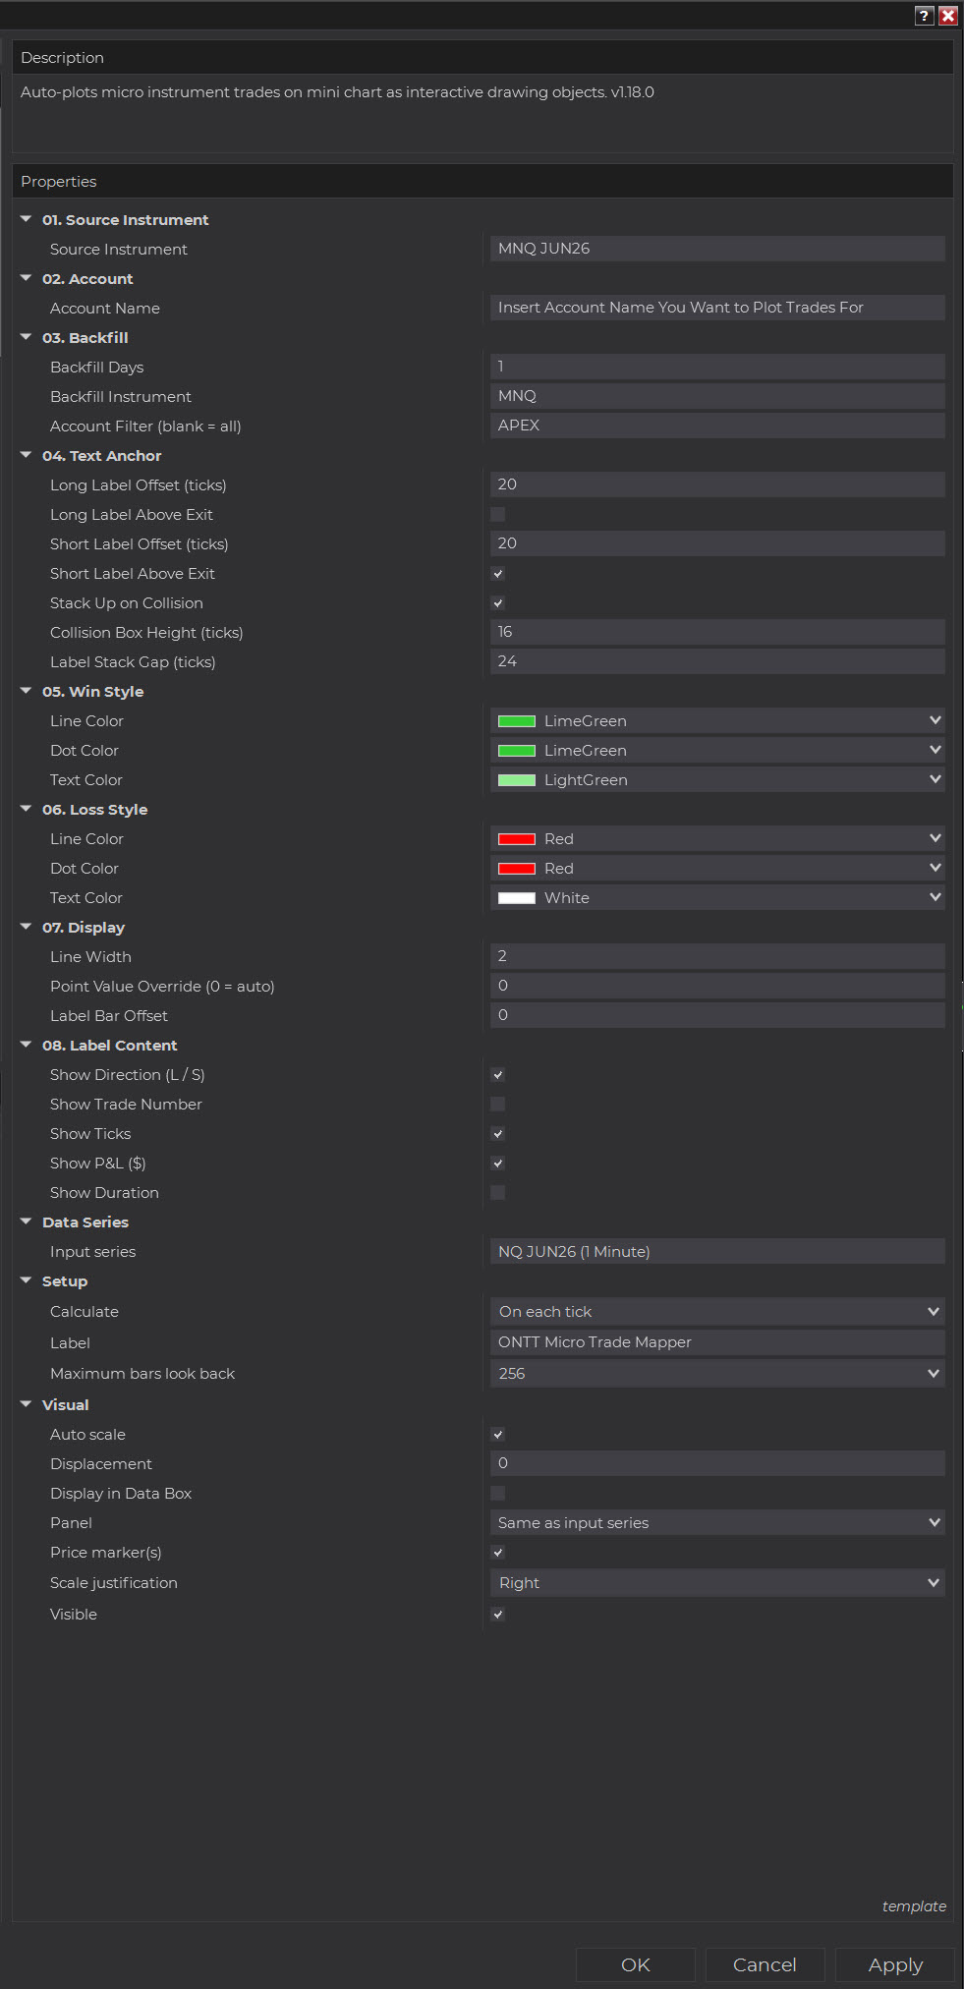Uncheck Show Ticks option
The width and height of the screenshot is (964, 1989).
[498, 1133]
